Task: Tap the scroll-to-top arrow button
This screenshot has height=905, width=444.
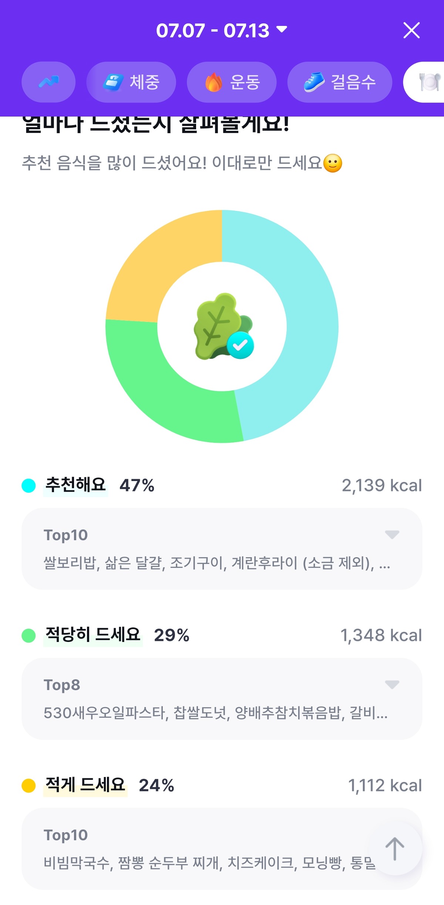Action: pos(395,849)
